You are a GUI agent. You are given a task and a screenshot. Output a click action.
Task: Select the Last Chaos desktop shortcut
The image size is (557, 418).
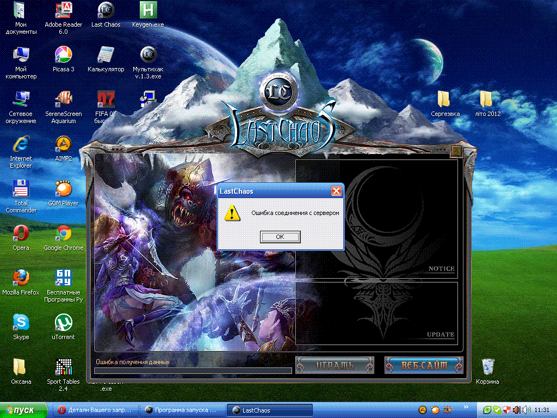[106, 15]
